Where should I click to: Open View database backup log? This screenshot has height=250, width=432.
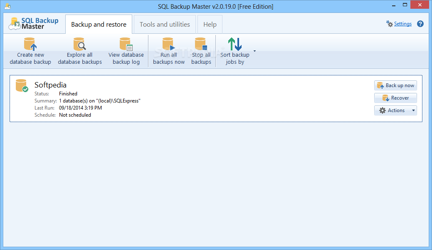tap(126, 51)
